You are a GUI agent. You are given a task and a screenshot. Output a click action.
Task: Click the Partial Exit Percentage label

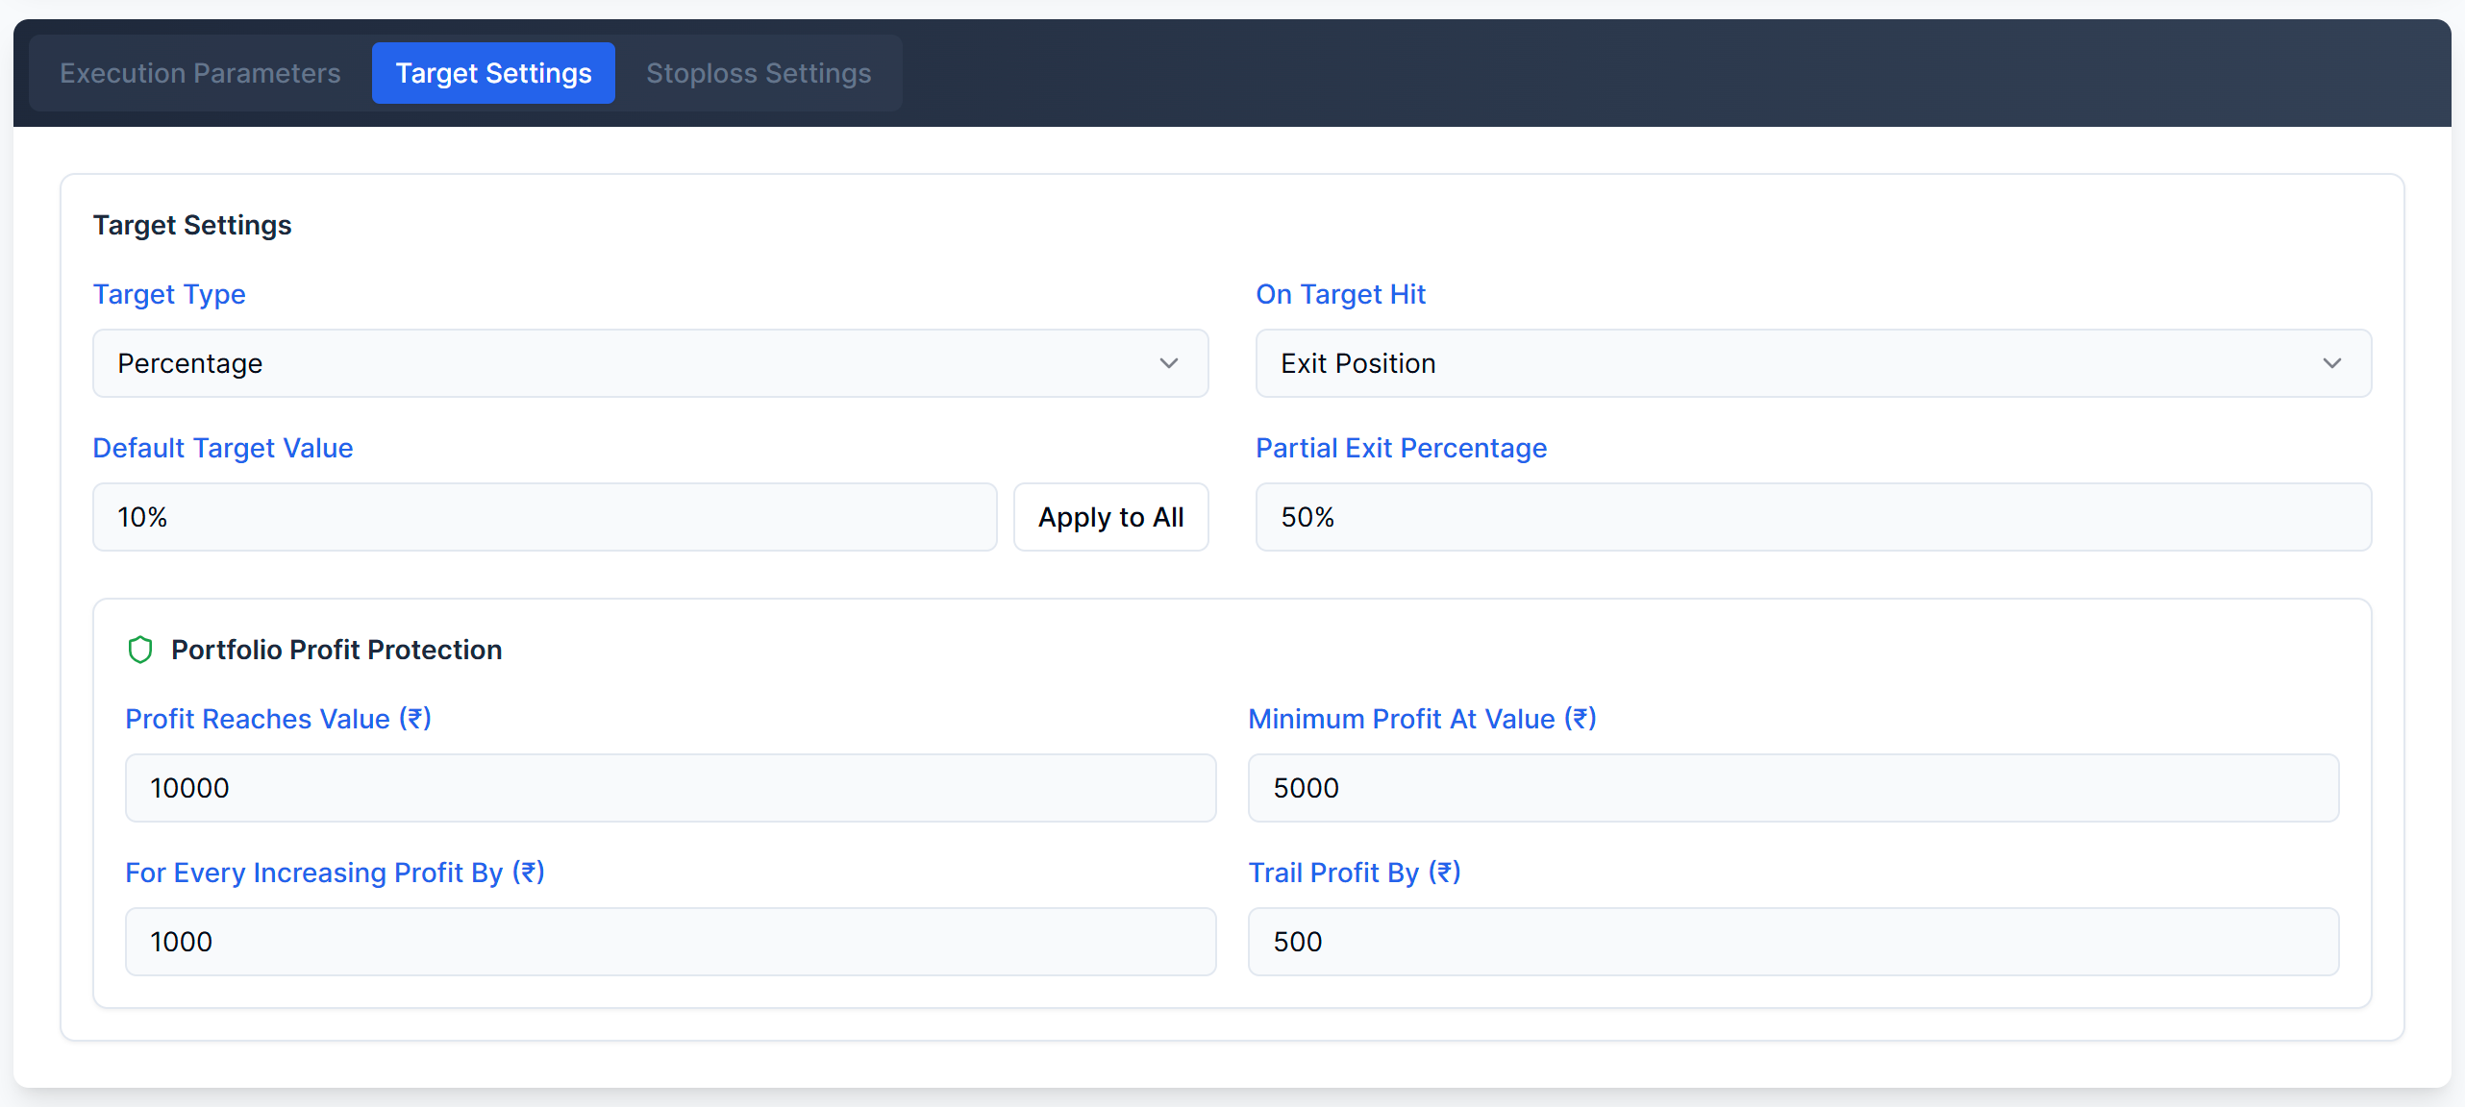click(1402, 448)
